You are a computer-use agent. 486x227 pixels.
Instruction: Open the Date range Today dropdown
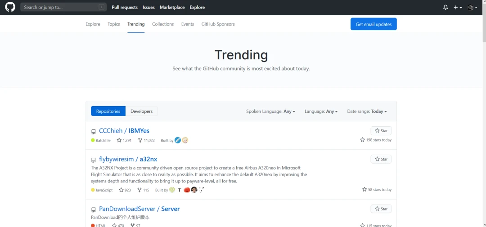click(x=367, y=111)
